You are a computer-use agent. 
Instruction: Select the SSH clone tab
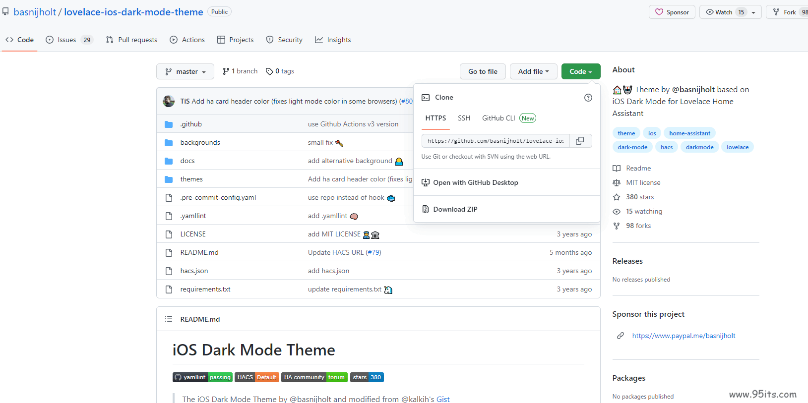coord(464,118)
